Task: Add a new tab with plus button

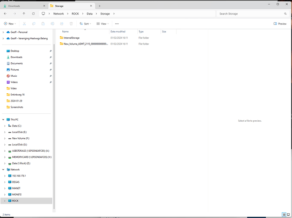Action: point(99,6)
